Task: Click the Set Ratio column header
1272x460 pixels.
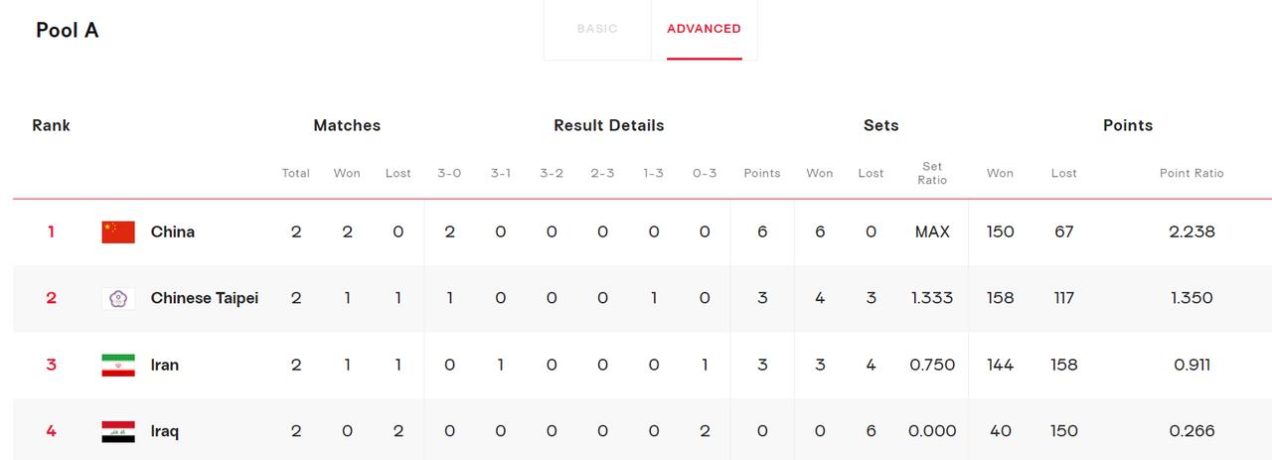Action: click(x=932, y=173)
